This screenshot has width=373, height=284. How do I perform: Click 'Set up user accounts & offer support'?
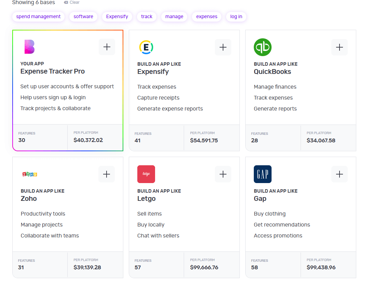pos(67,87)
